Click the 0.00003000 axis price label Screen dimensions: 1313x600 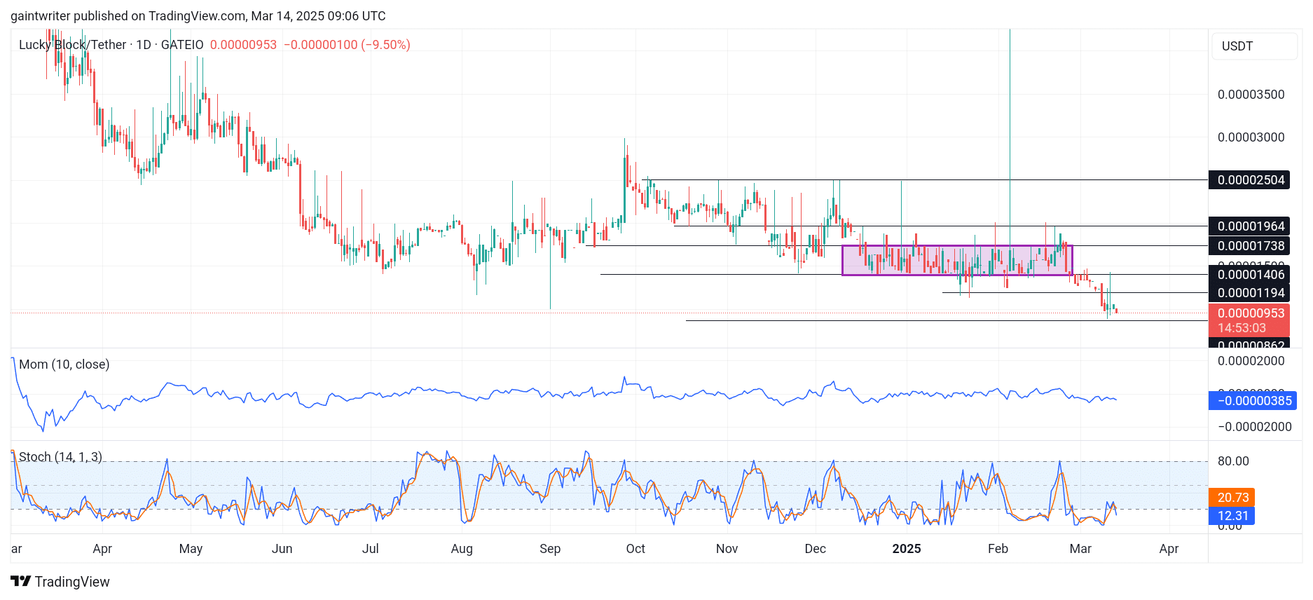pos(1251,137)
